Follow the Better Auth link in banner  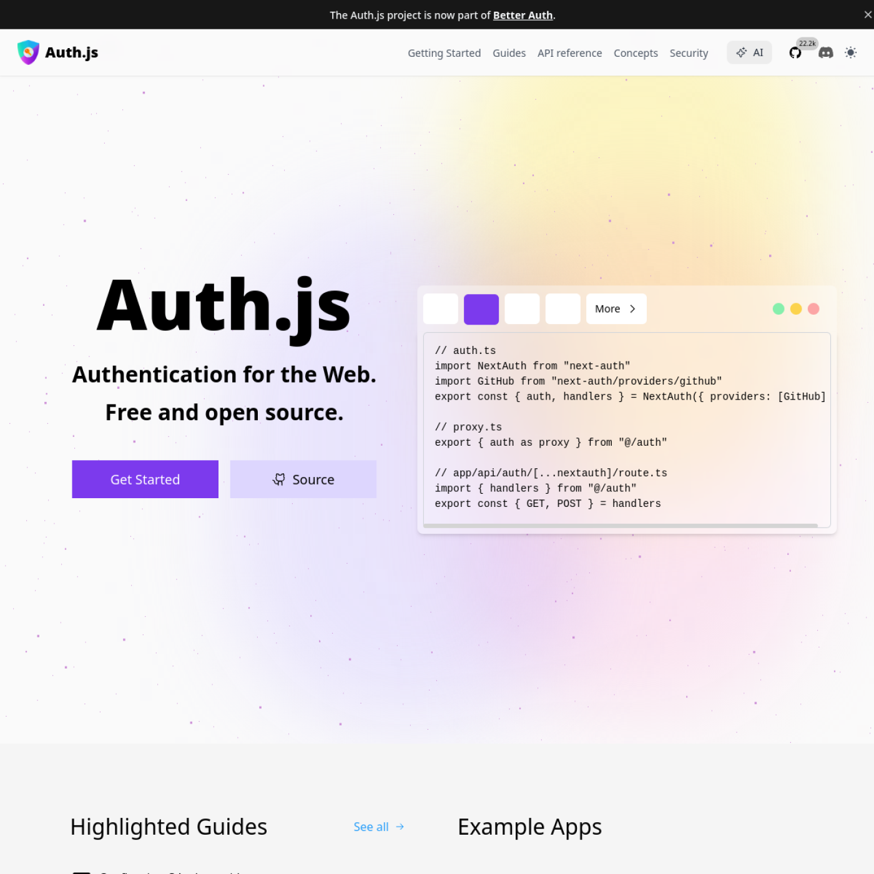(x=523, y=15)
